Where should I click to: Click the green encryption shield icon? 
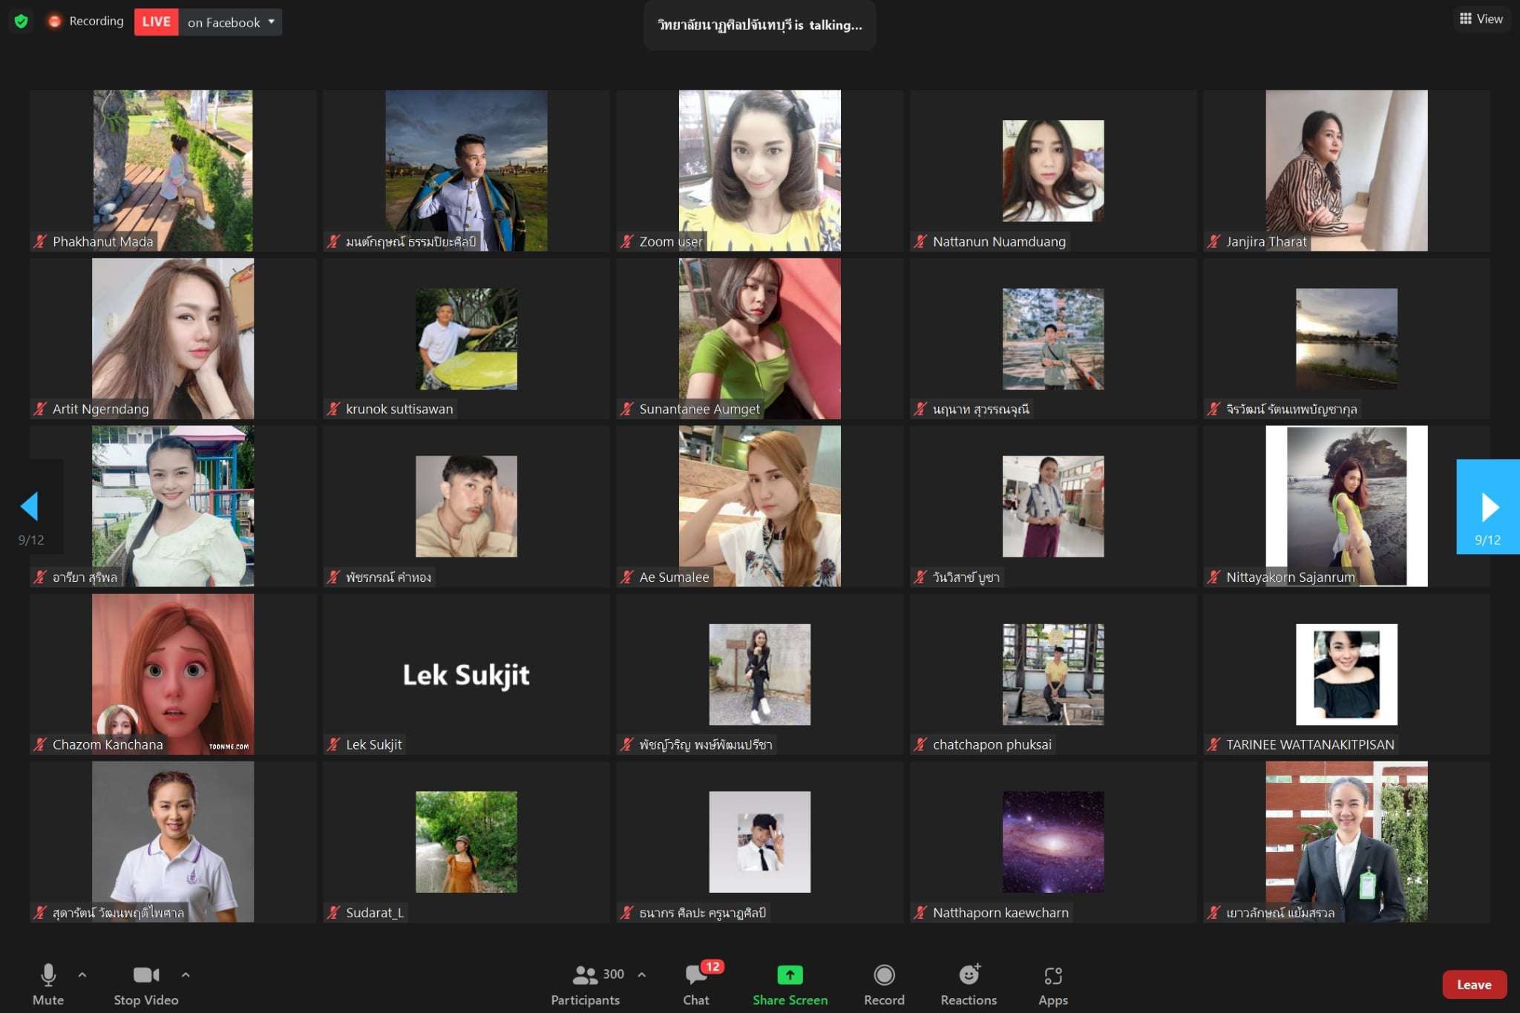(22, 22)
